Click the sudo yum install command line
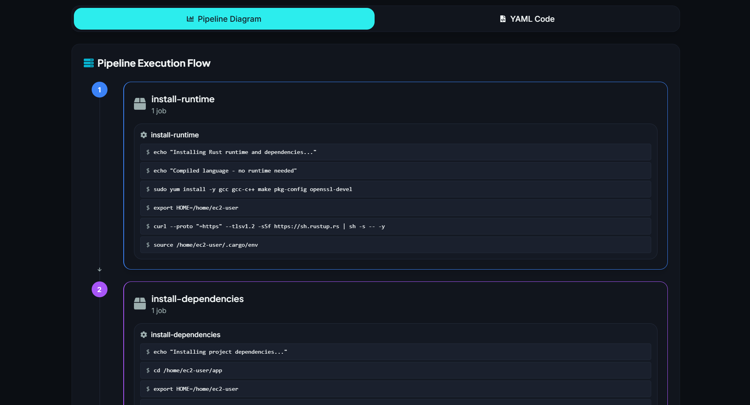The width and height of the screenshot is (750, 405). (x=396, y=189)
